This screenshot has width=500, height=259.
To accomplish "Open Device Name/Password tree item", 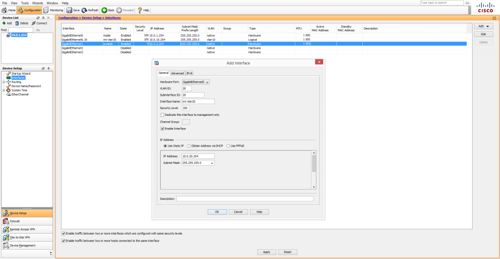I will (26, 86).
